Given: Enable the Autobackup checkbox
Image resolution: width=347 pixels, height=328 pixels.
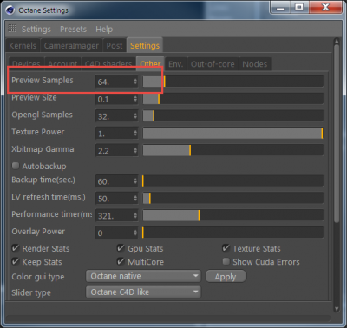Looking at the screenshot, I should coord(16,166).
